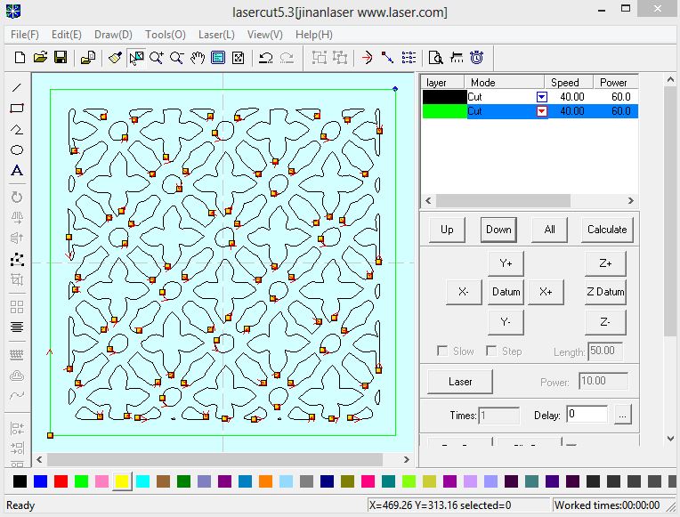Viewport: 680px width, 517px height.
Task: Click the layer list scroll right arrow
Action: tap(631, 200)
